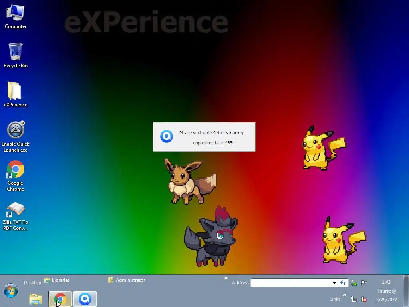Click the Desktop toolbar label
This screenshot has height=307, width=409.
point(32,283)
